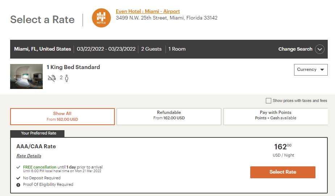View the 1 King Bed room thumbnail
The height and width of the screenshot is (196, 335).
(26, 76)
